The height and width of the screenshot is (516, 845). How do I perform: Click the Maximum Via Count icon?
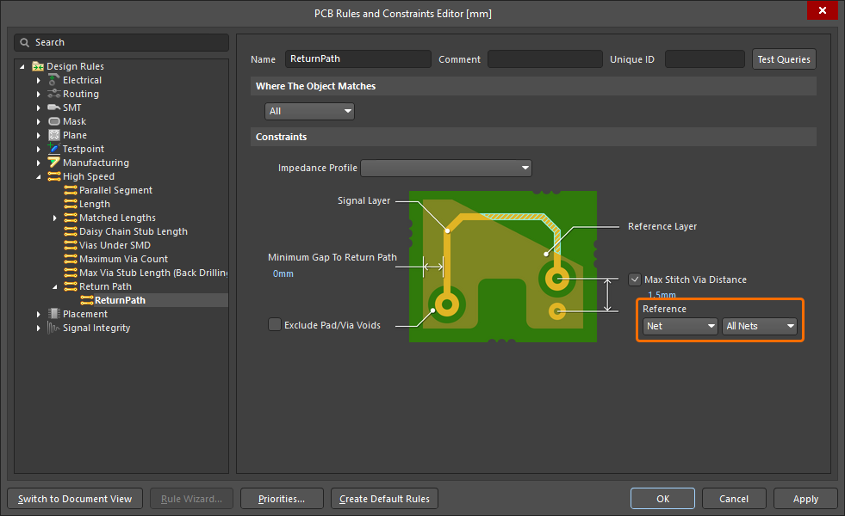click(71, 259)
